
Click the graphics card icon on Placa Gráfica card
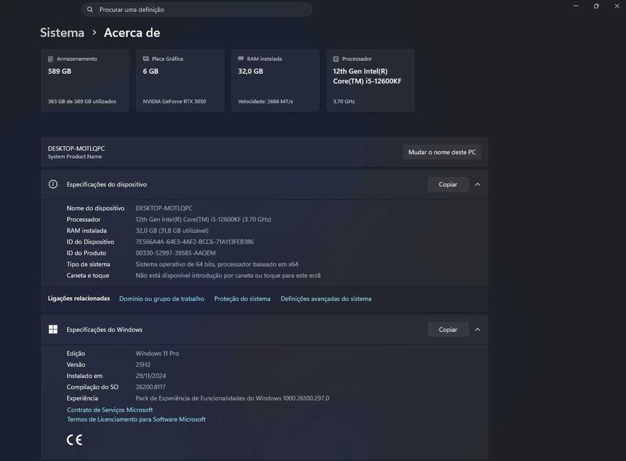click(146, 59)
